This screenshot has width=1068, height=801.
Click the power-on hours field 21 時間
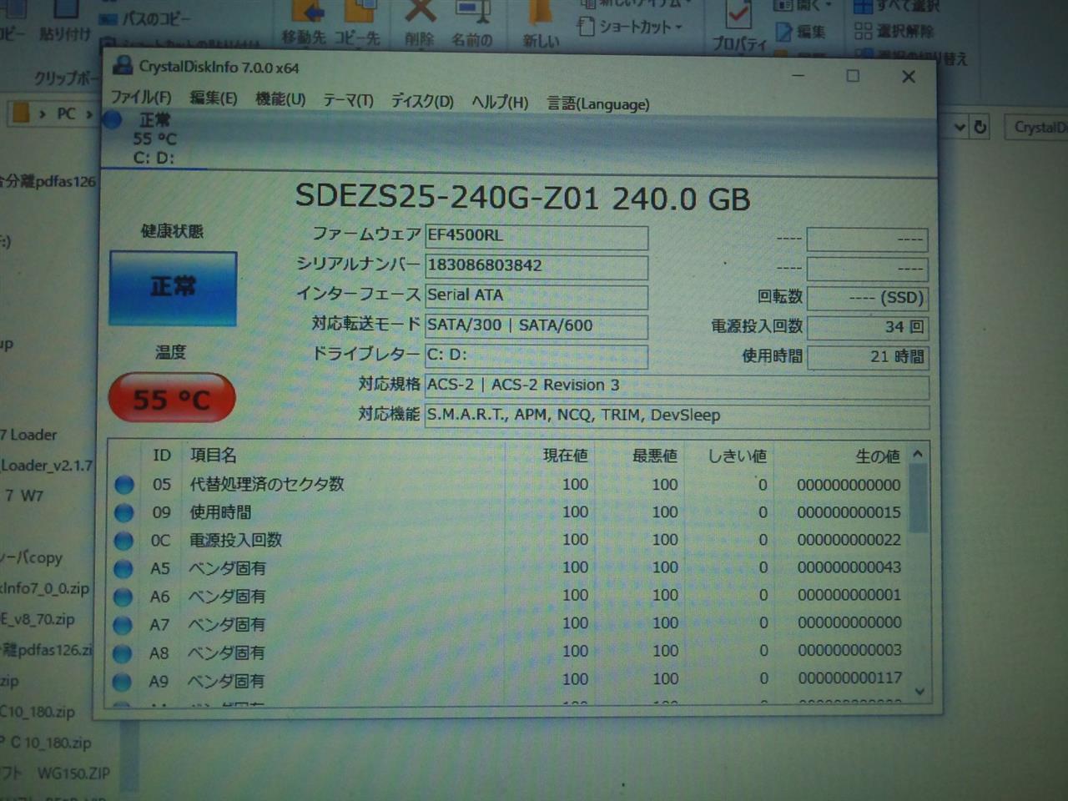(868, 357)
